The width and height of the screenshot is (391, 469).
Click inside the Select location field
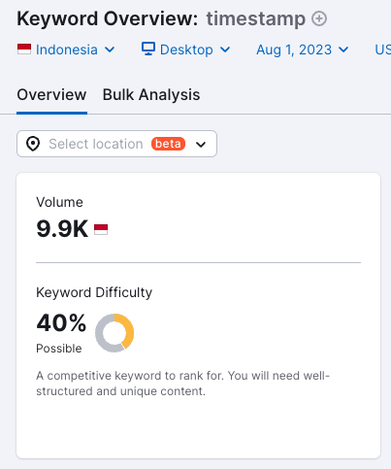[116, 144]
